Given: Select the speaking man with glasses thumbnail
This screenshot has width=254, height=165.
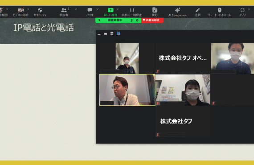Looking at the screenshot, I should [x=127, y=90].
